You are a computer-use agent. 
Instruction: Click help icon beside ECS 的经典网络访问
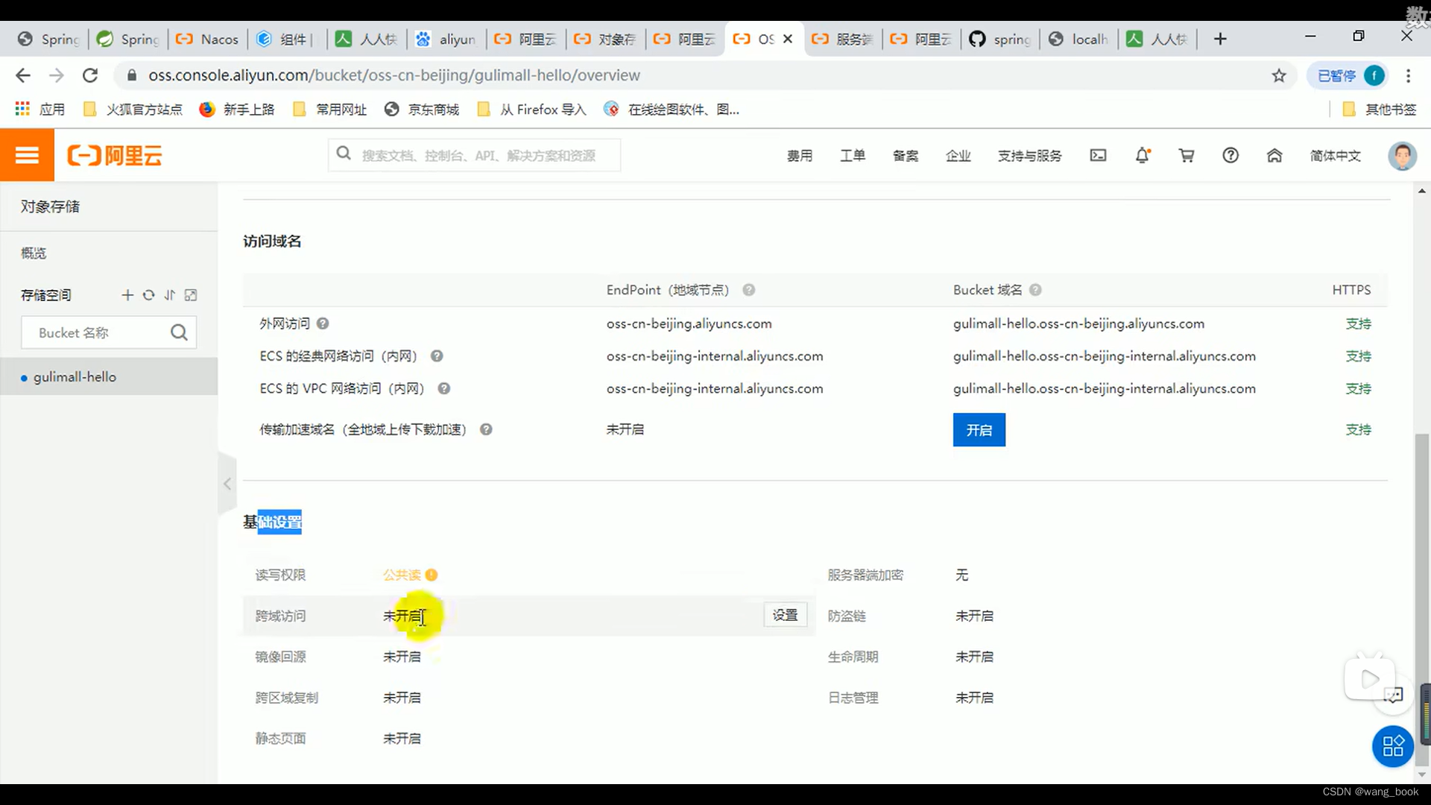tap(437, 356)
